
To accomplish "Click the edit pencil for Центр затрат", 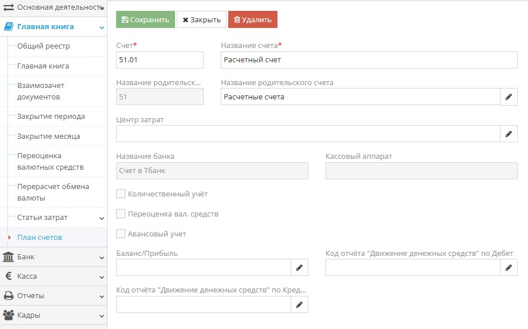I will 509,134.
